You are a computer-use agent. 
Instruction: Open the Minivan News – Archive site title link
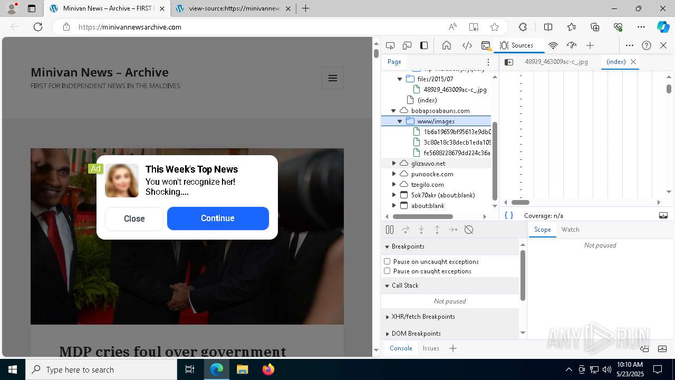[100, 72]
